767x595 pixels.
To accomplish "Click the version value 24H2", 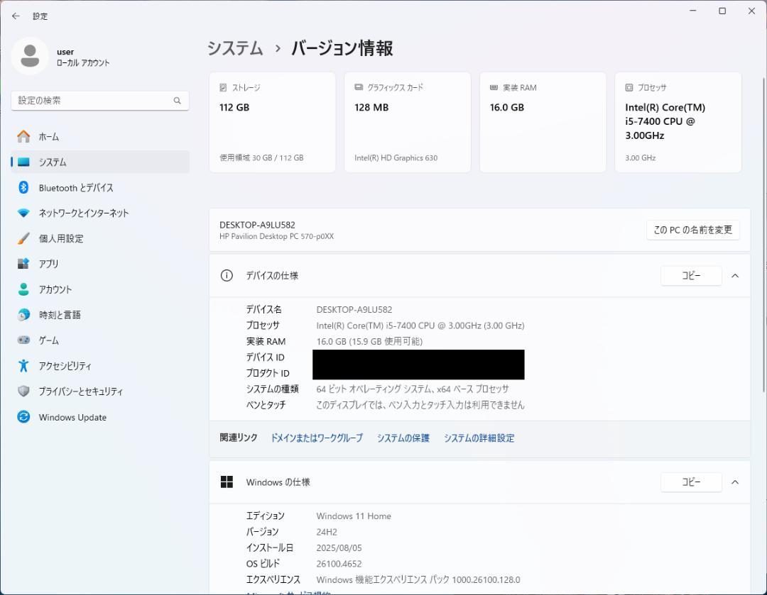I will coord(327,532).
